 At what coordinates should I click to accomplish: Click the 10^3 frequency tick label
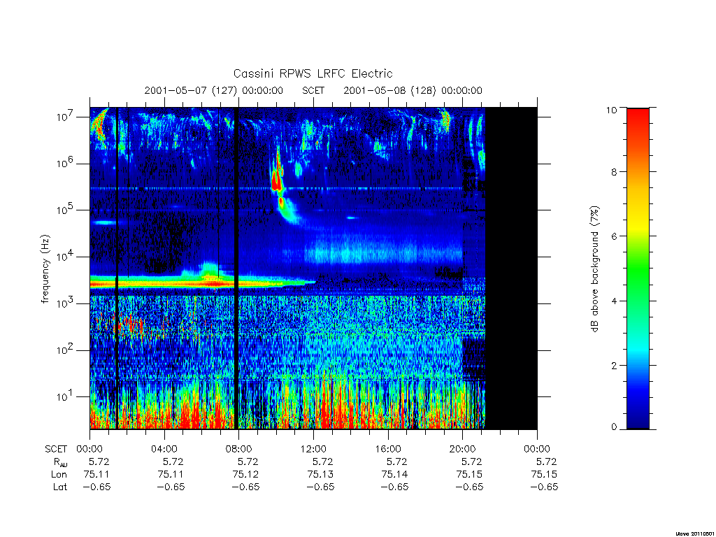66,303
